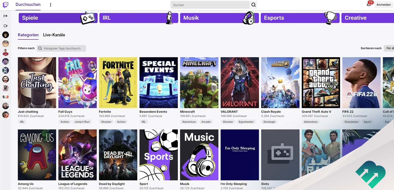Click the Kategorie-Tags filter field
Image resolution: width=394 pixels, height=190 pixels.
[61, 48]
